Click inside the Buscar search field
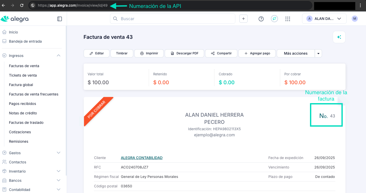This screenshot has width=366, height=193. tap(172, 19)
